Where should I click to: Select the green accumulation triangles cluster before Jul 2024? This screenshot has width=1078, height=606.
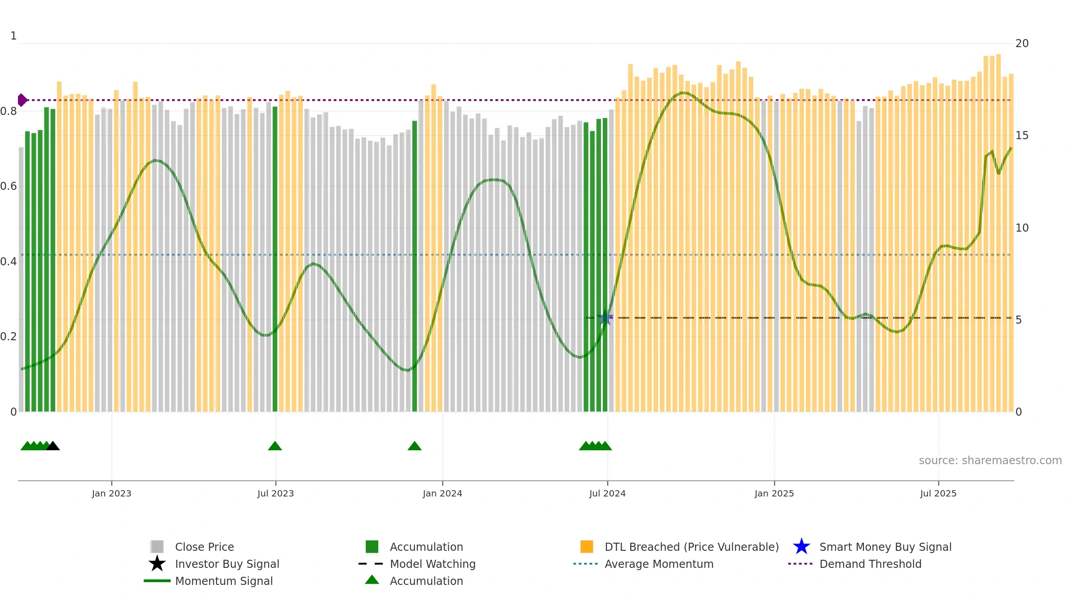595,446
